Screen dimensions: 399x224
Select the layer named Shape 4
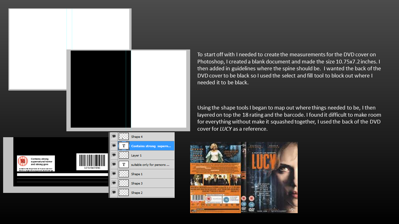coord(137,137)
